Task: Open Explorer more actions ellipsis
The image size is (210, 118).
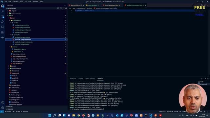Action: point(65,5)
